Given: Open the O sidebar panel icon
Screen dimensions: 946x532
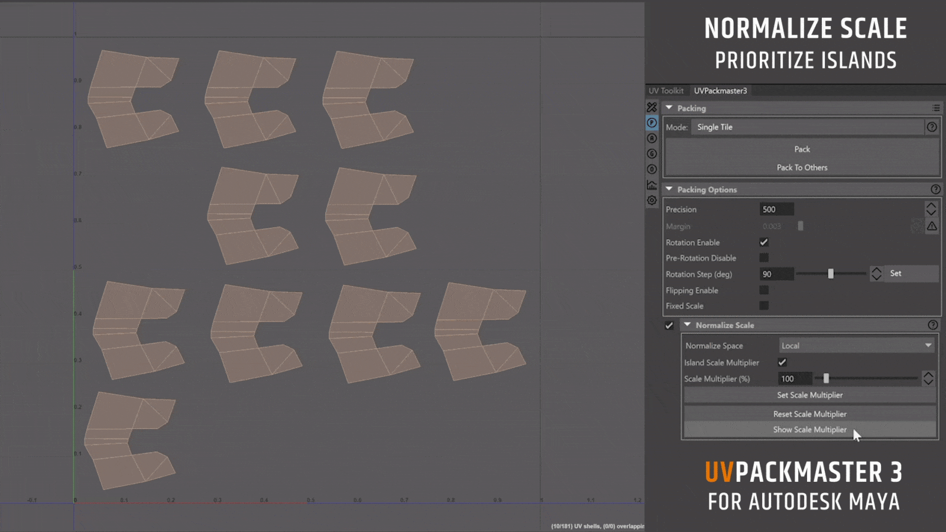Looking at the screenshot, I should pyautogui.click(x=651, y=168).
